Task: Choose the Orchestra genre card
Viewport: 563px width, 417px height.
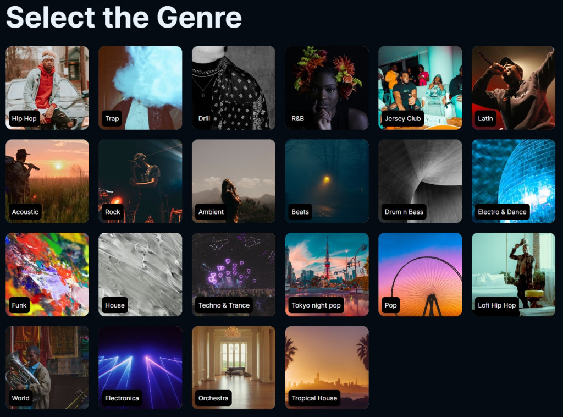Action: tap(234, 367)
